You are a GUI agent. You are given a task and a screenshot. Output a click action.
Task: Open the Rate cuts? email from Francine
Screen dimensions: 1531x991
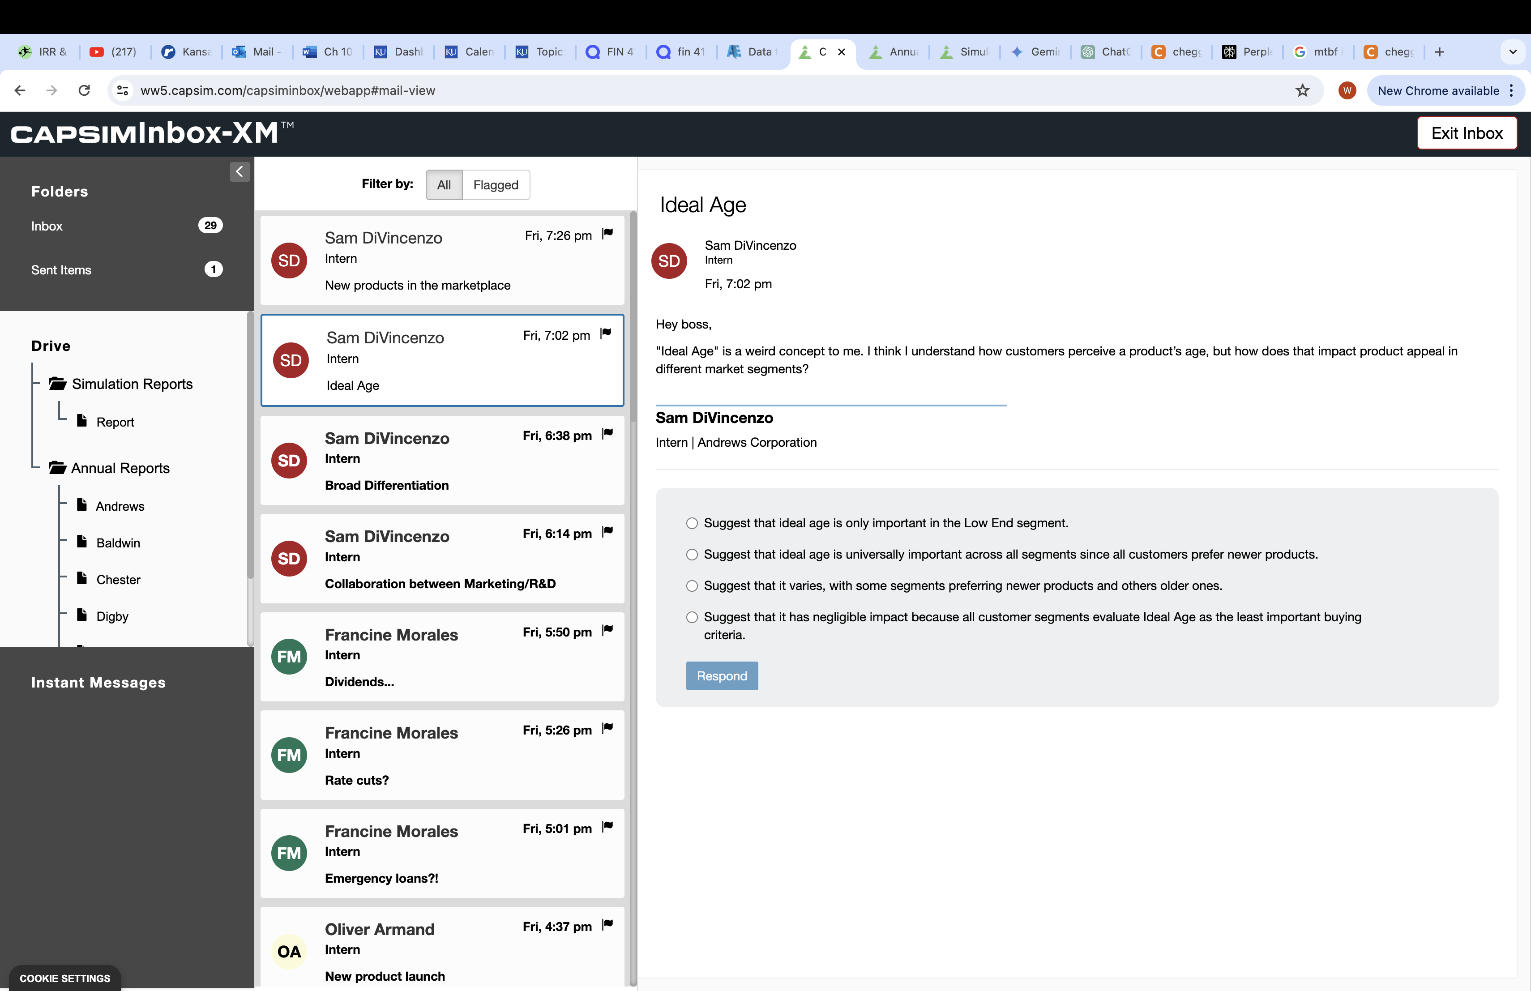pos(442,755)
